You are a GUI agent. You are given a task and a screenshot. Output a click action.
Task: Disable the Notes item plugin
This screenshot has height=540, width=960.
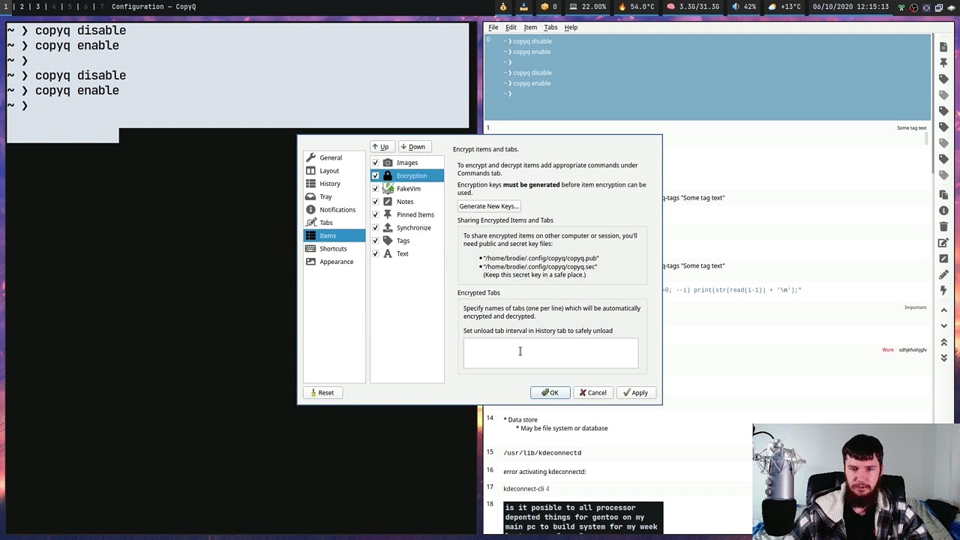pyautogui.click(x=375, y=201)
